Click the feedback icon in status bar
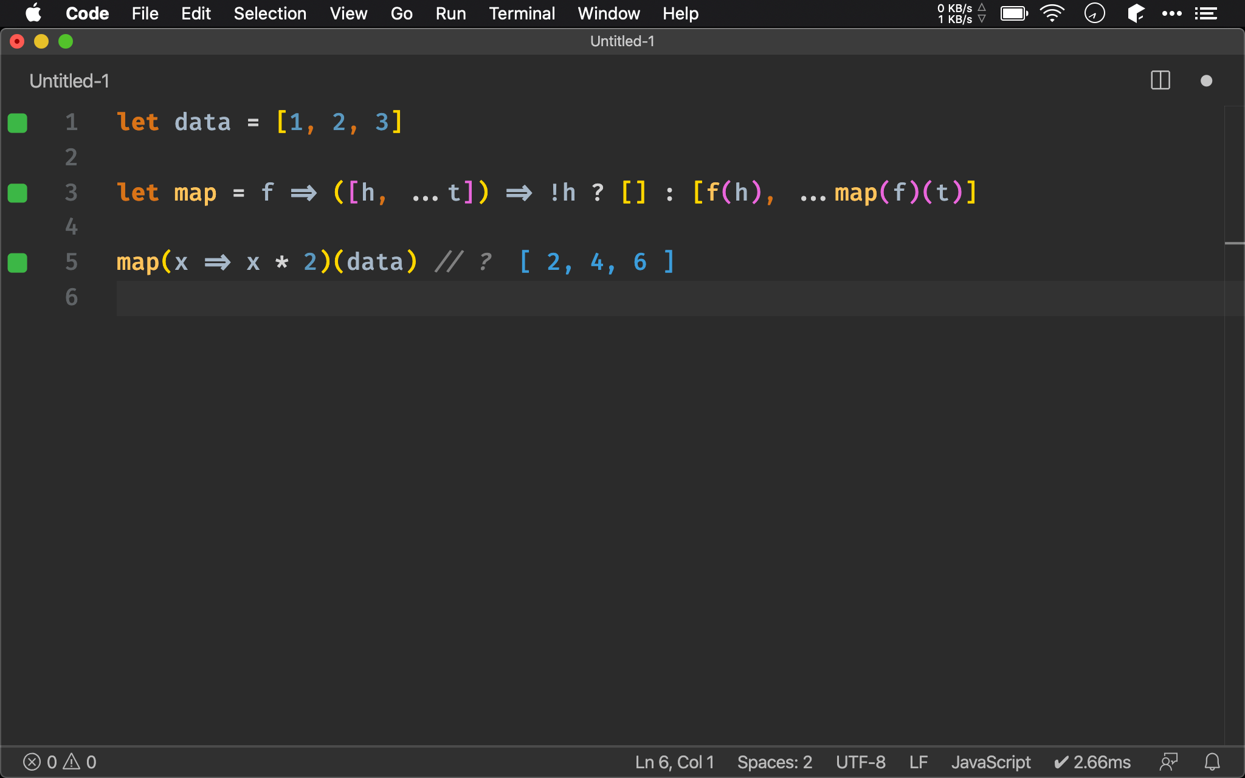The height and width of the screenshot is (778, 1245). click(x=1168, y=762)
